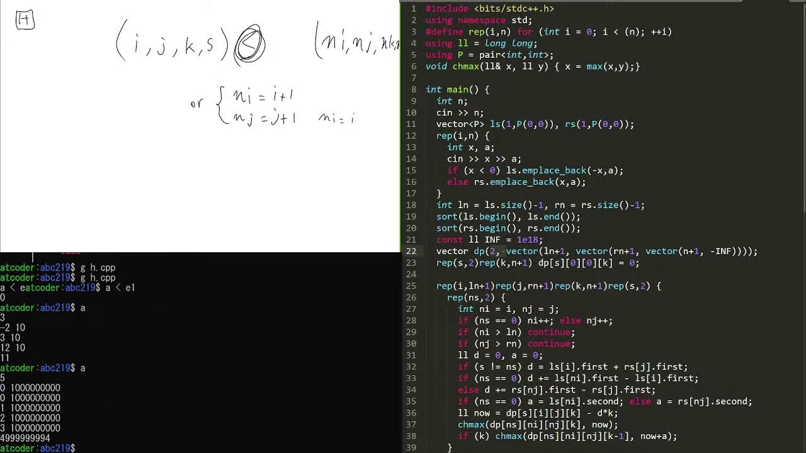The image size is (806, 453).
Task: Click the 'using ll = long long;' line
Action: tap(481, 43)
